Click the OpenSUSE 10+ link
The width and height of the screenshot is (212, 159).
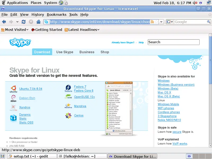(x=85, y=97)
